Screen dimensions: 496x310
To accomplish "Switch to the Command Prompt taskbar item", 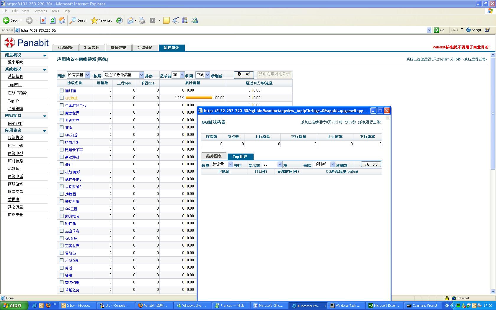I will click(x=422, y=306).
